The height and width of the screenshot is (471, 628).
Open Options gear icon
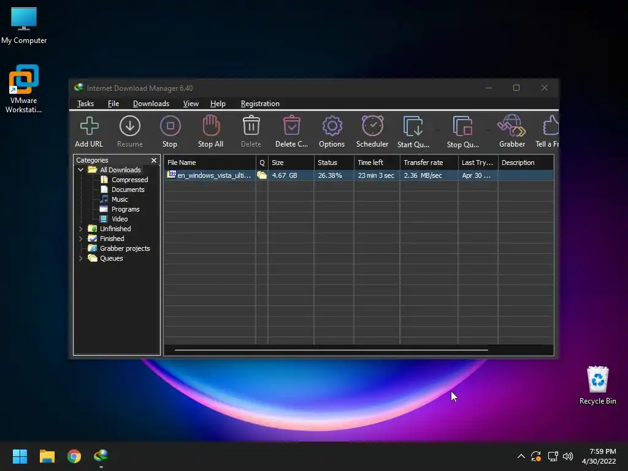[x=332, y=126]
